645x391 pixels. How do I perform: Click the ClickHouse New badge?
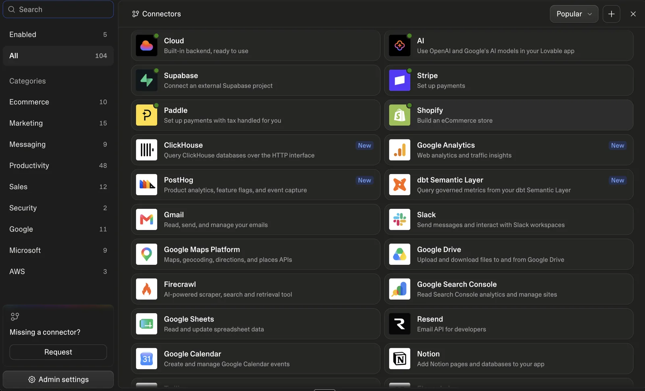[x=364, y=146]
